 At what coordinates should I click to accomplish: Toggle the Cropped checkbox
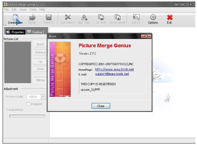(28, 104)
